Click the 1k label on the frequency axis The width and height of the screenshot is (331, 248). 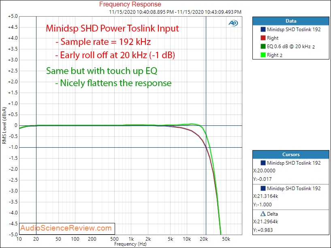[x=131, y=239]
